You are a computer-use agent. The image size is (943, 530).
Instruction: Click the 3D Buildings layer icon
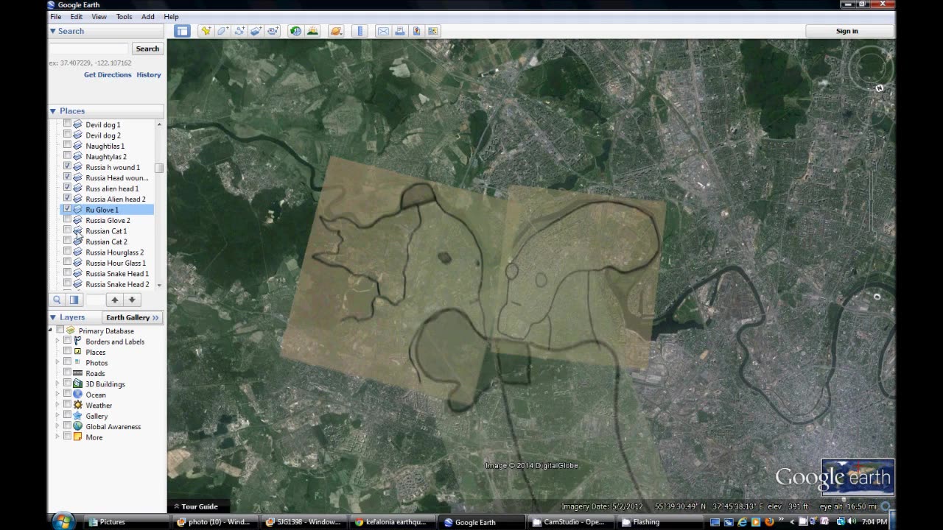[x=77, y=384]
